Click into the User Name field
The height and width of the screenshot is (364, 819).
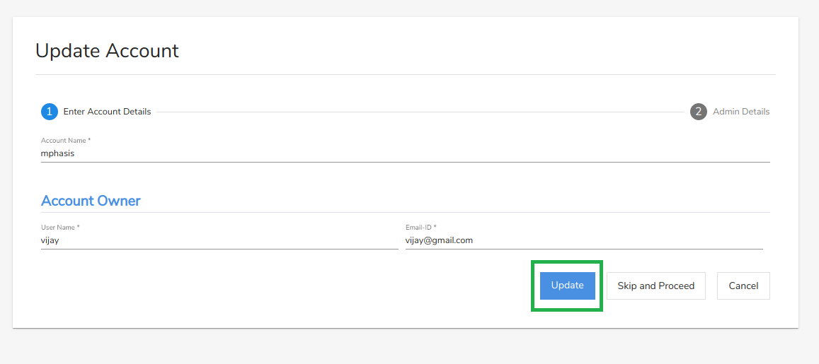pos(219,240)
